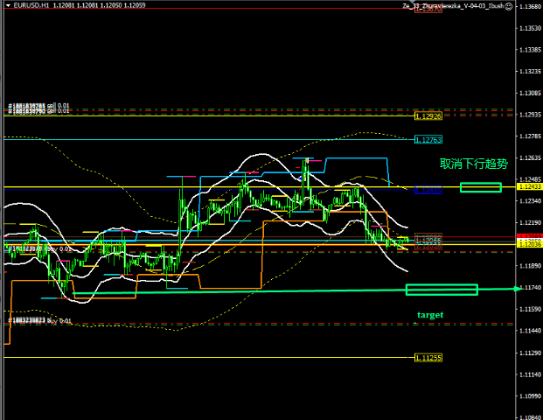Select the green rectangle above the target label
This screenshot has height=420, width=543.
[x=442, y=290]
